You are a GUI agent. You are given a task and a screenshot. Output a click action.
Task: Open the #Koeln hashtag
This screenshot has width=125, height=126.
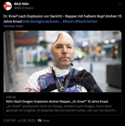68,21
